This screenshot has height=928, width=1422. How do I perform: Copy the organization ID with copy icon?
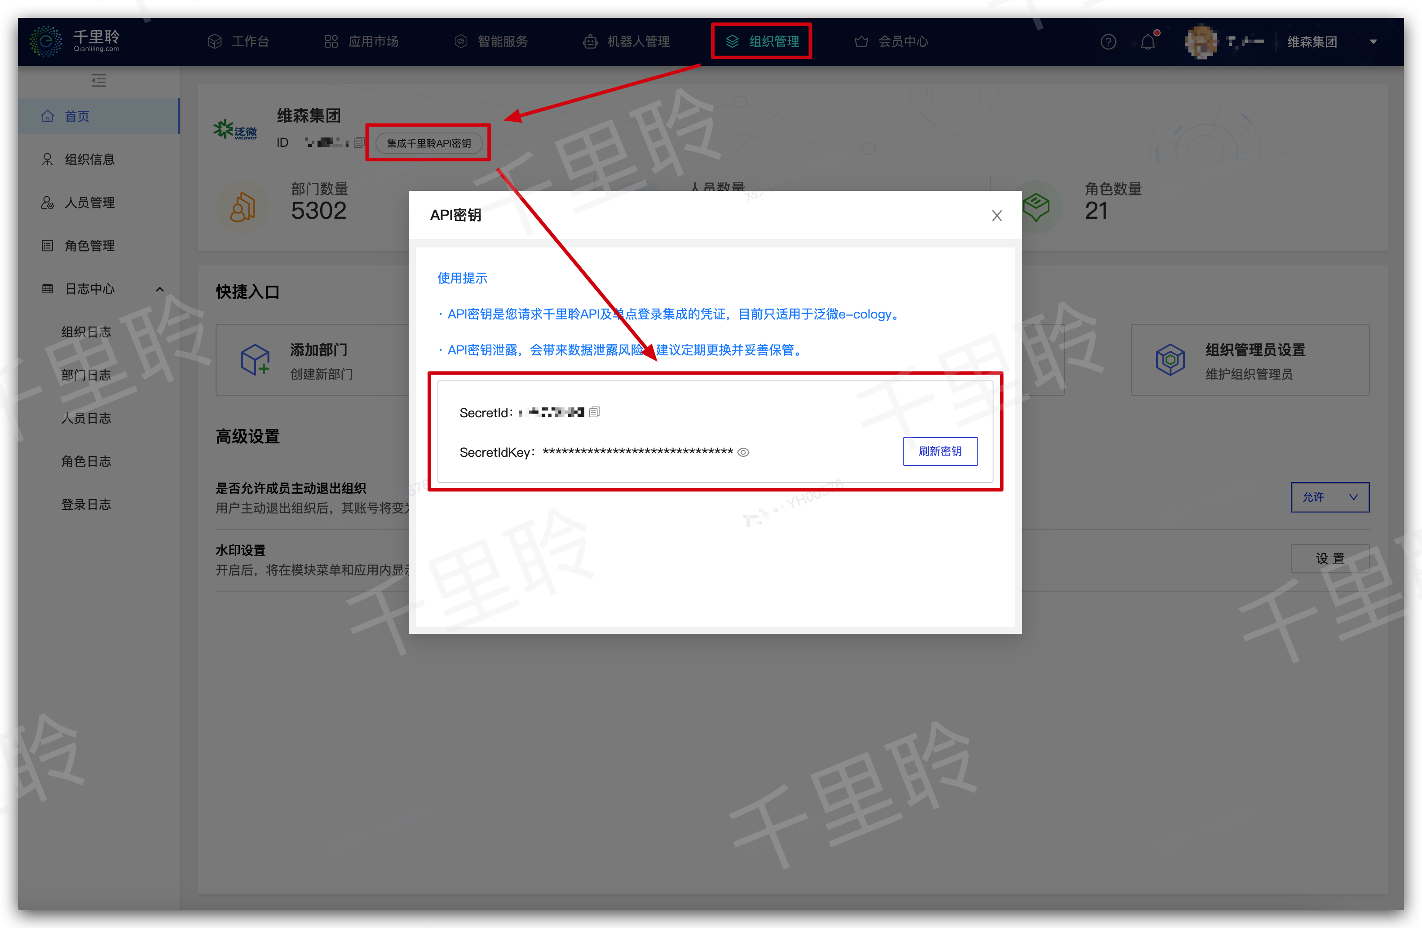[x=358, y=142]
